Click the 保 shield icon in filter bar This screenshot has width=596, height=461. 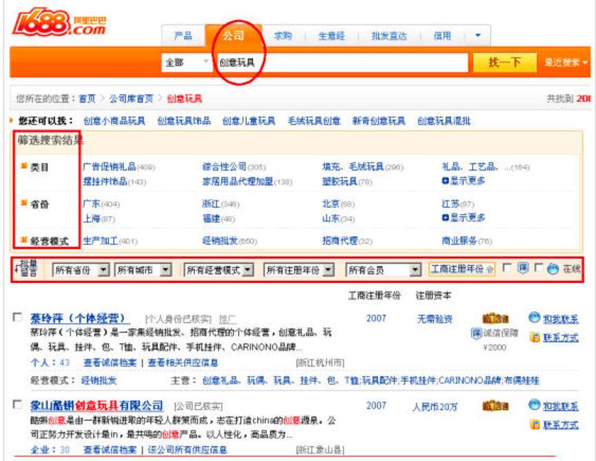[523, 268]
